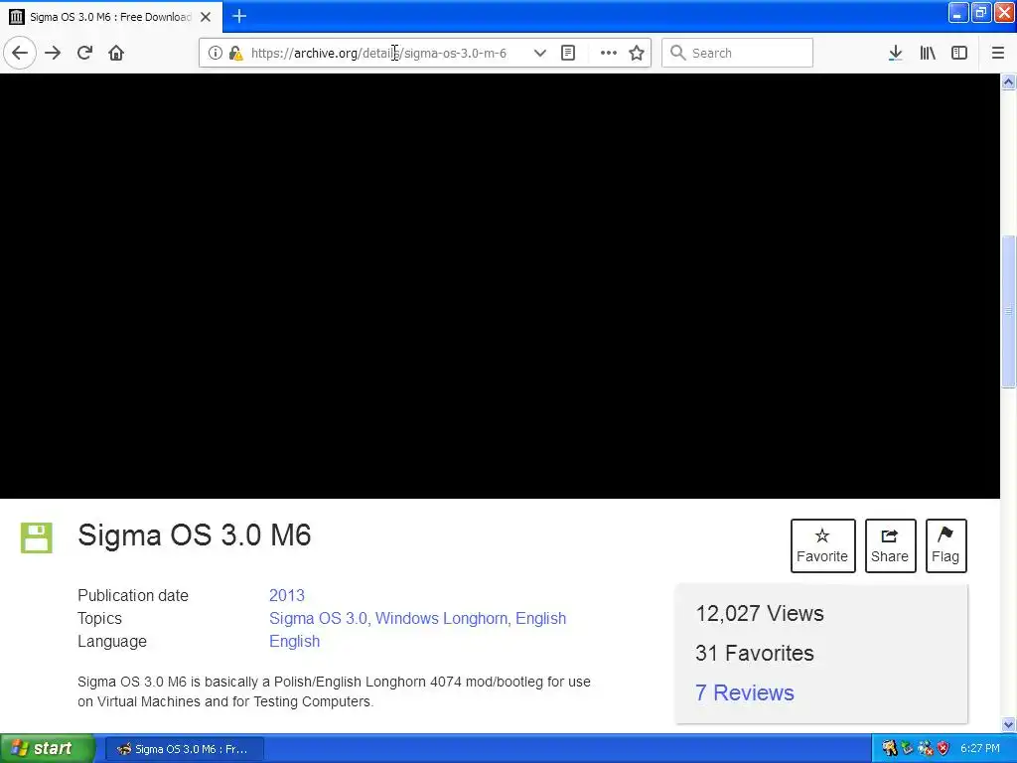Click the Topics label
The width and height of the screenshot is (1017, 763).
tap(100, 618)
